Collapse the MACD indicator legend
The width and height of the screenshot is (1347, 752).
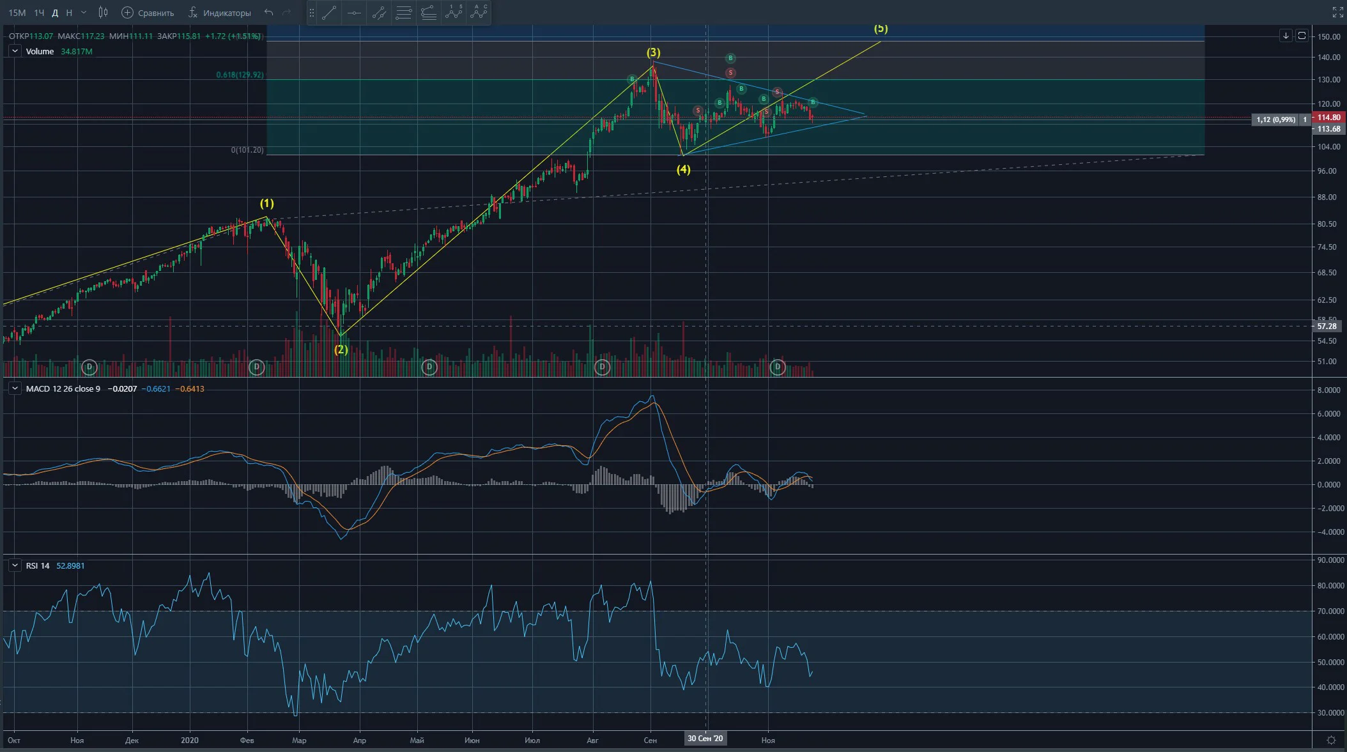(x=15, y=388)
